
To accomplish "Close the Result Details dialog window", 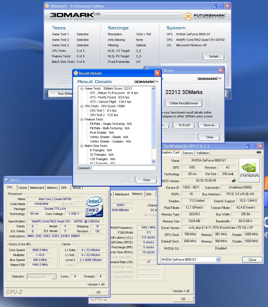I will [157, 73].
